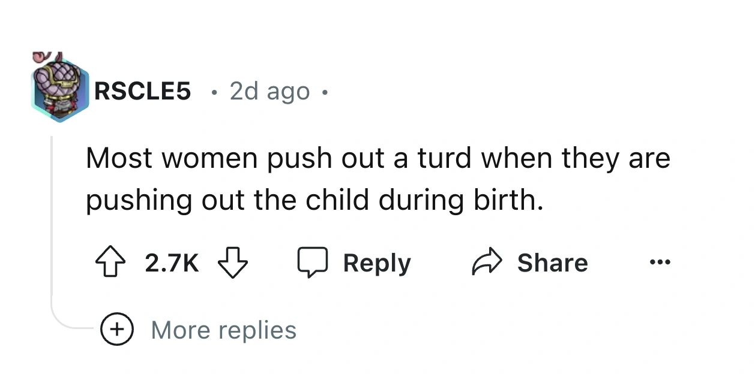Click the Share button label
Image resolution: width=755 pixels, height=374 pixels.
coord(552,261)
